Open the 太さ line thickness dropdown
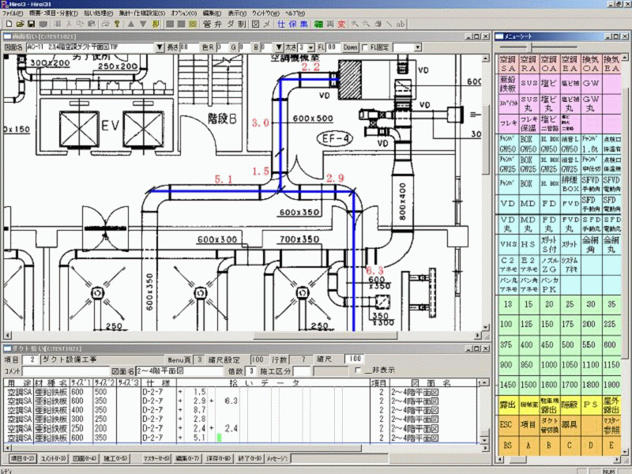This screenshot has height=474, width=632. [312, 47]
